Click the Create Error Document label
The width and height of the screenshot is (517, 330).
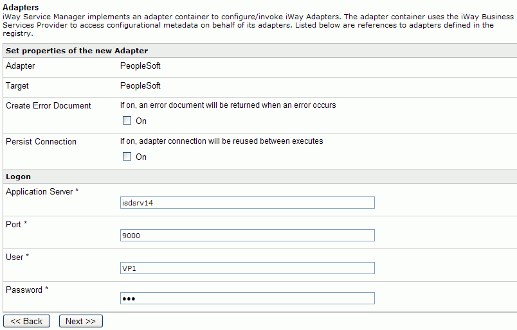[x=48, y=106]
